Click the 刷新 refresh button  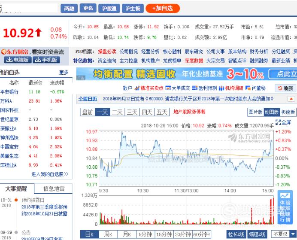[285, 88]
